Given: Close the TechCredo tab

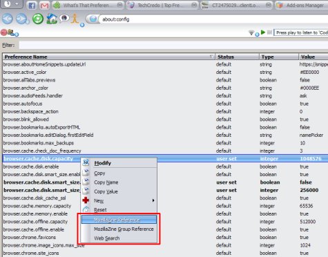Looking at the screenshot, I should tap(194, 5).
